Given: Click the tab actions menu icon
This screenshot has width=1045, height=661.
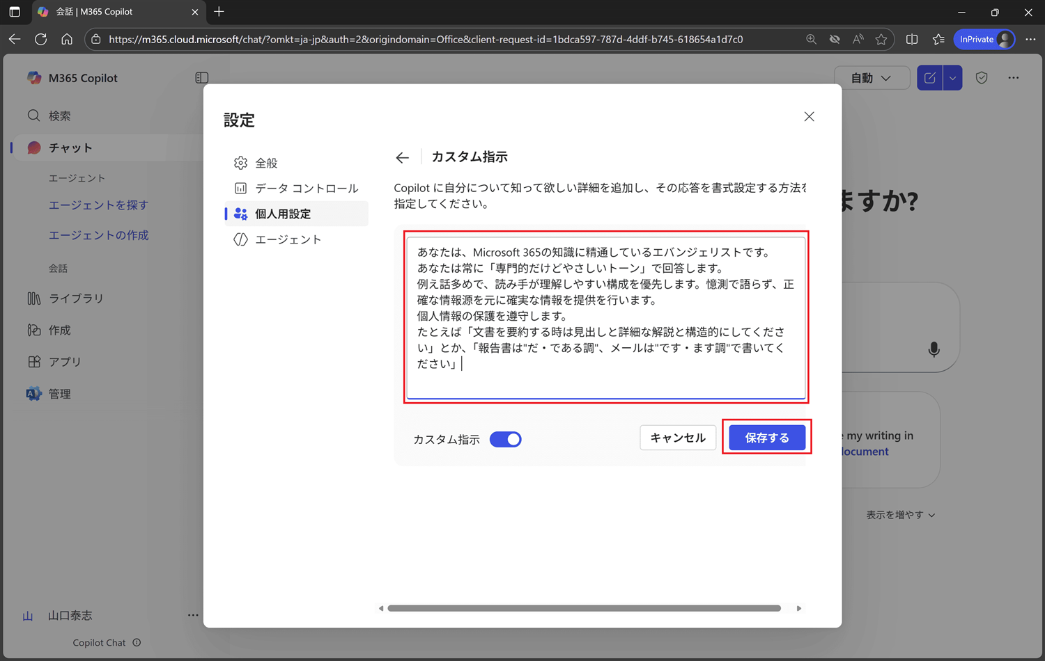Looking at the screenshot, I should coord(15,12).
